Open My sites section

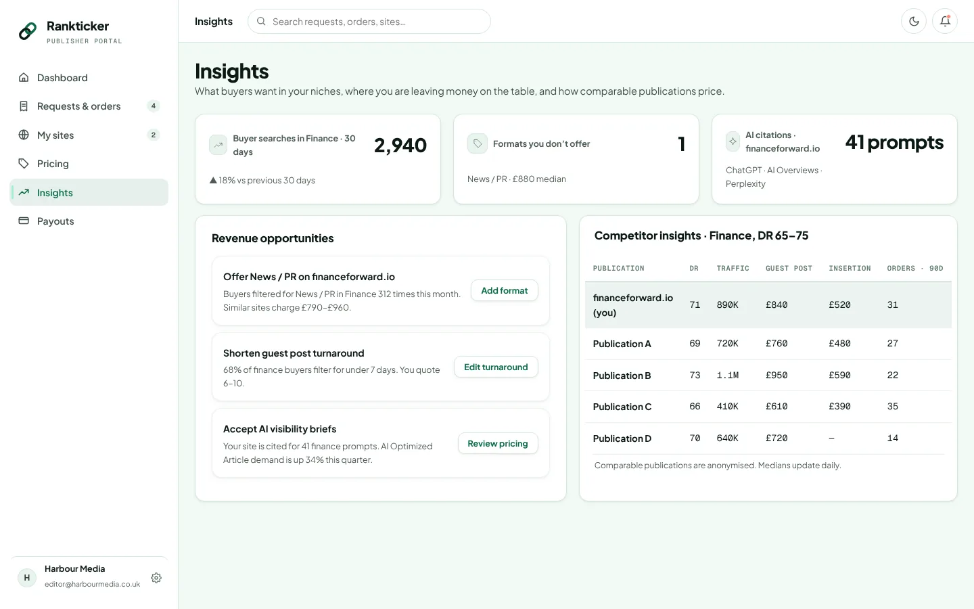(x=89, y=135)
